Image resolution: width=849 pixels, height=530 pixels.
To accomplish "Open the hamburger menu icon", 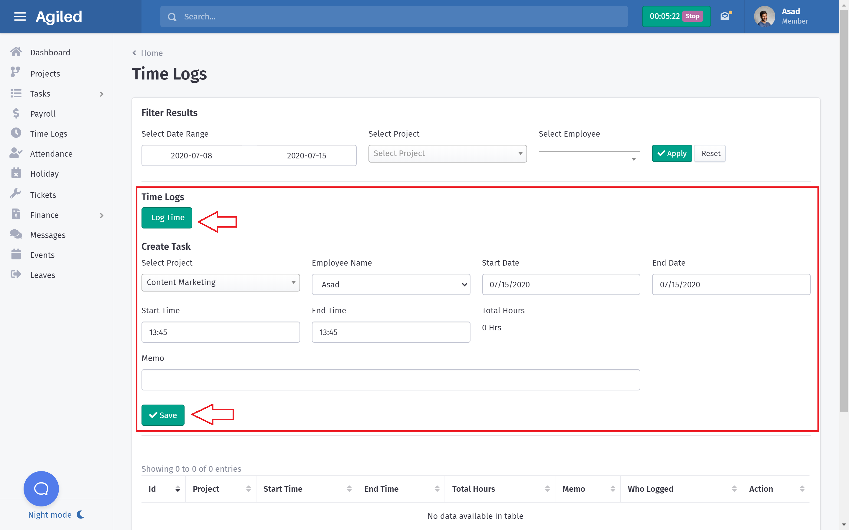I will point(20,16).
